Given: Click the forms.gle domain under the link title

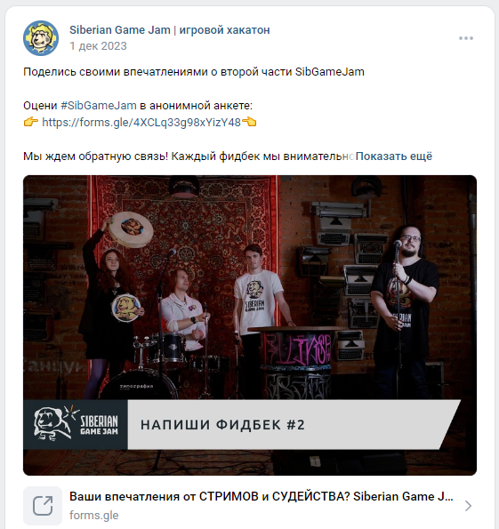Looking at the screenshot, I should tap(94, 515).
